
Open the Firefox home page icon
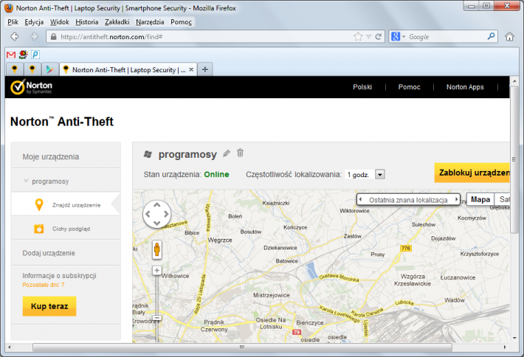[x=509, y=36]
